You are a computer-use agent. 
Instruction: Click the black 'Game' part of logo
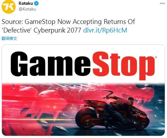[51, 64]
